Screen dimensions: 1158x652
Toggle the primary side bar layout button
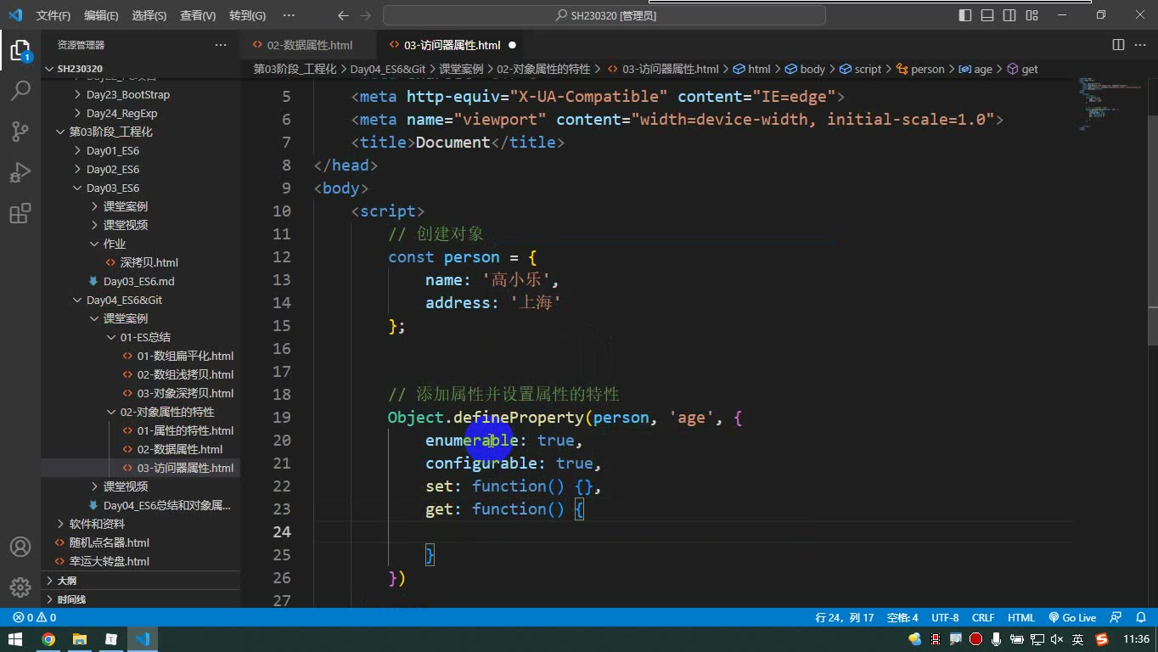965,15
